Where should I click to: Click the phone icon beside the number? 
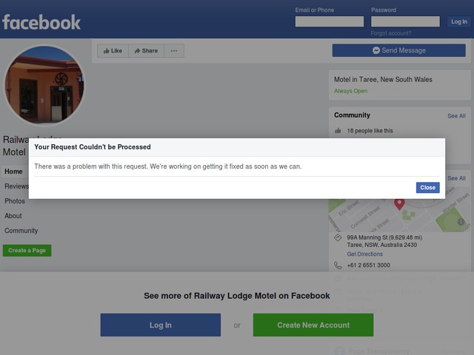click(338, 265)
